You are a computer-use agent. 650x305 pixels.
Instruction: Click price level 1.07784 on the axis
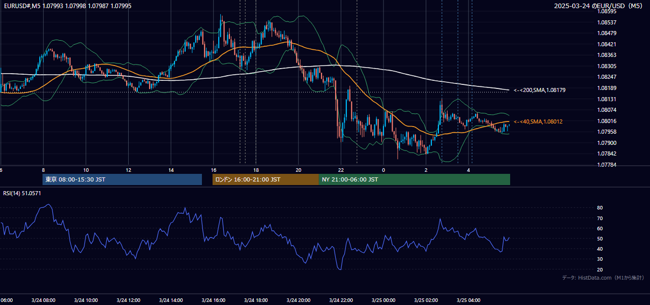606,165
